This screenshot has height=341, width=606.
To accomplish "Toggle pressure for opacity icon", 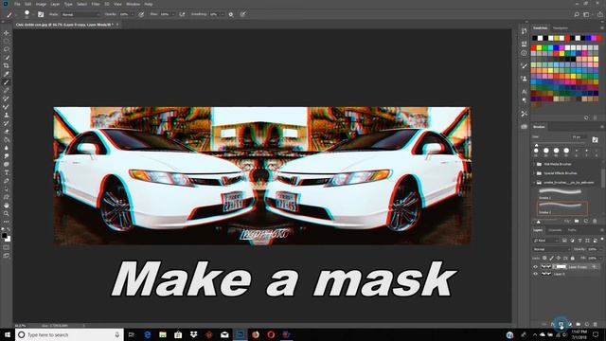I will [x=141, y=14].
